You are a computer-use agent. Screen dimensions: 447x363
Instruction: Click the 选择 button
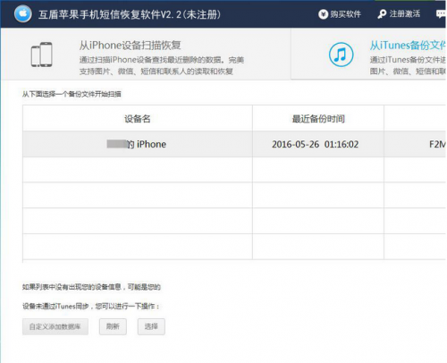151,326
